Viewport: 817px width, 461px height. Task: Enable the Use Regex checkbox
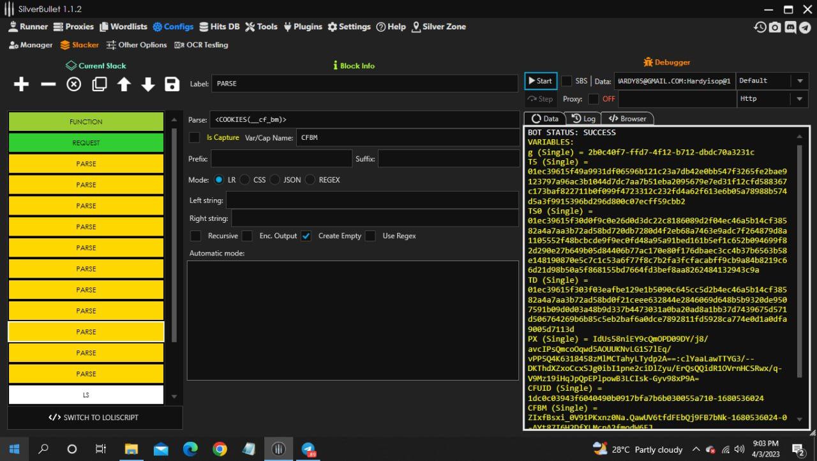[x=370, y=236]
